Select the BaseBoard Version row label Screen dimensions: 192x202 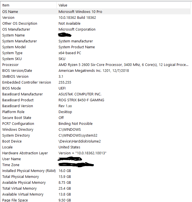[17, 106]
